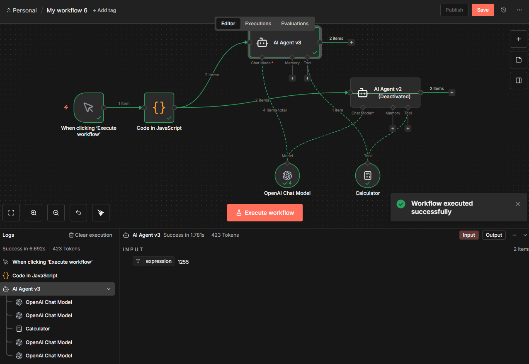Collapse the AI Agent v3 log entry

click(x=109, y=289)
